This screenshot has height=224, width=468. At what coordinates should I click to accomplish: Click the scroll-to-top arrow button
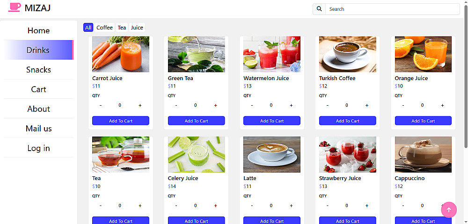449,210
